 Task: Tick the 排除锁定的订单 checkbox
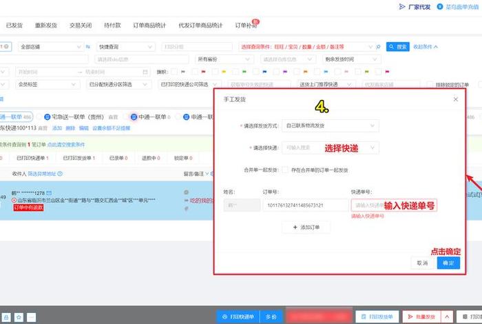pos(430,85)
